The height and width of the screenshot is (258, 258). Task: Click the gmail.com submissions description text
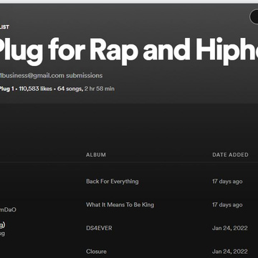pyautogui.click(x=51, y=75)
